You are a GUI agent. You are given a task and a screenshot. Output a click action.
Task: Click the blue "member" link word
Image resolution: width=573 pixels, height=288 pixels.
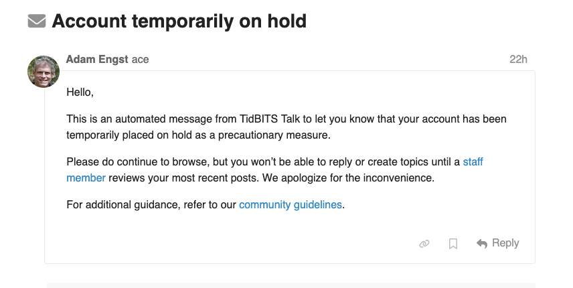point(86,178)
